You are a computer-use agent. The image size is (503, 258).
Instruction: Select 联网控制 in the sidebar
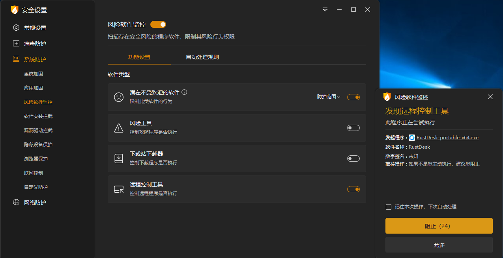[x=34, y=173]
